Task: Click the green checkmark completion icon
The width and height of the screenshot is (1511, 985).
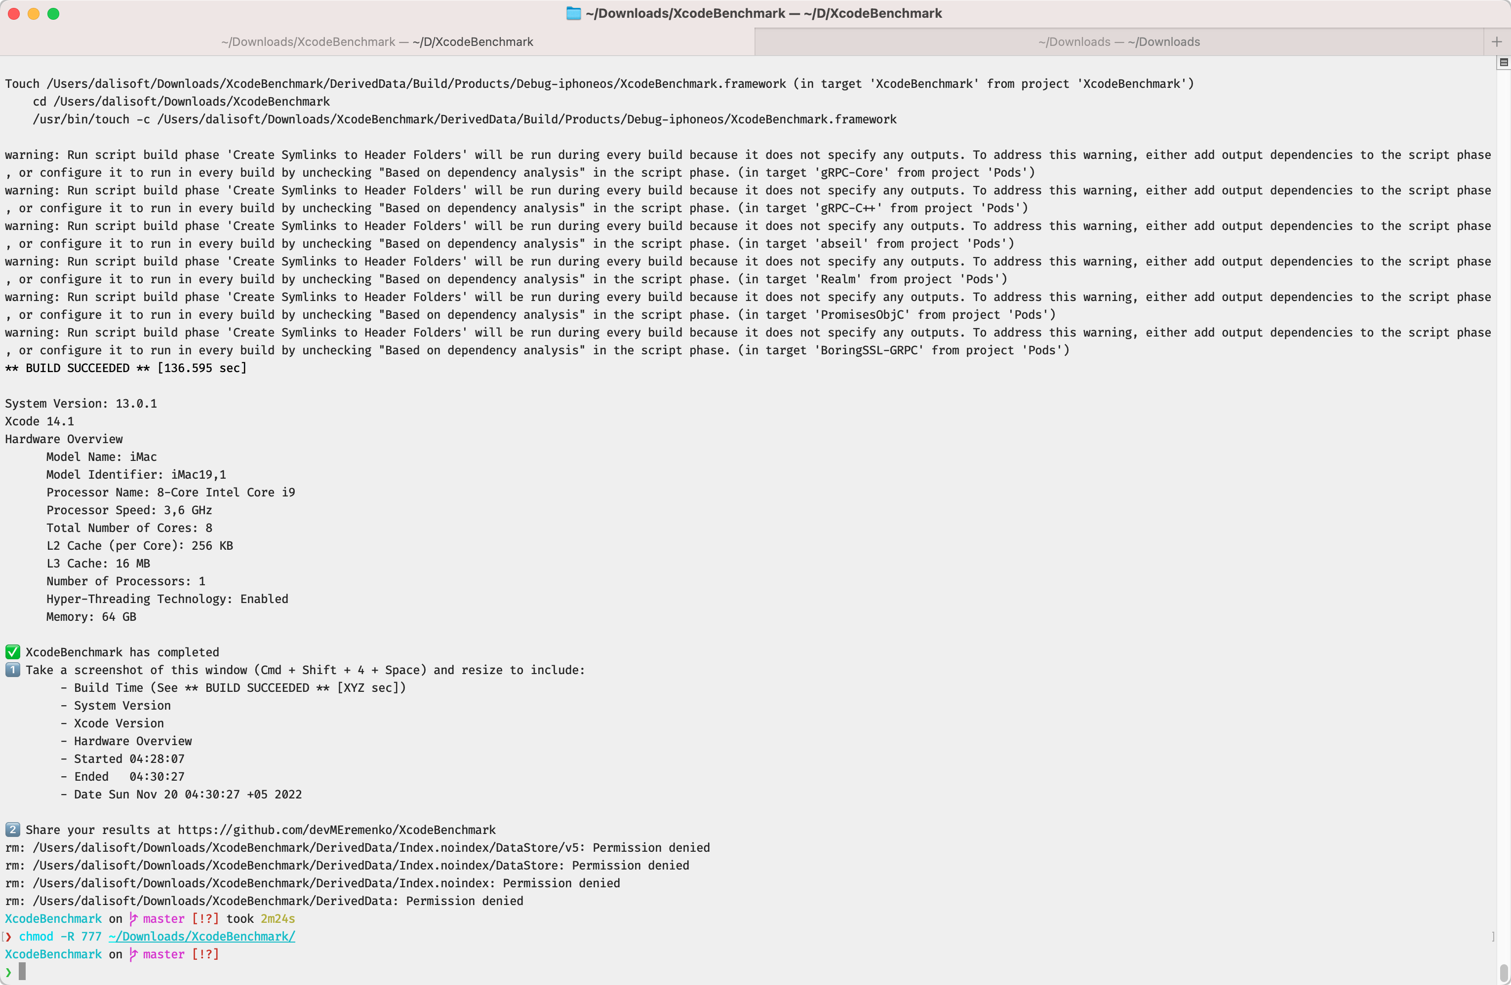Action: coord(12,652)
